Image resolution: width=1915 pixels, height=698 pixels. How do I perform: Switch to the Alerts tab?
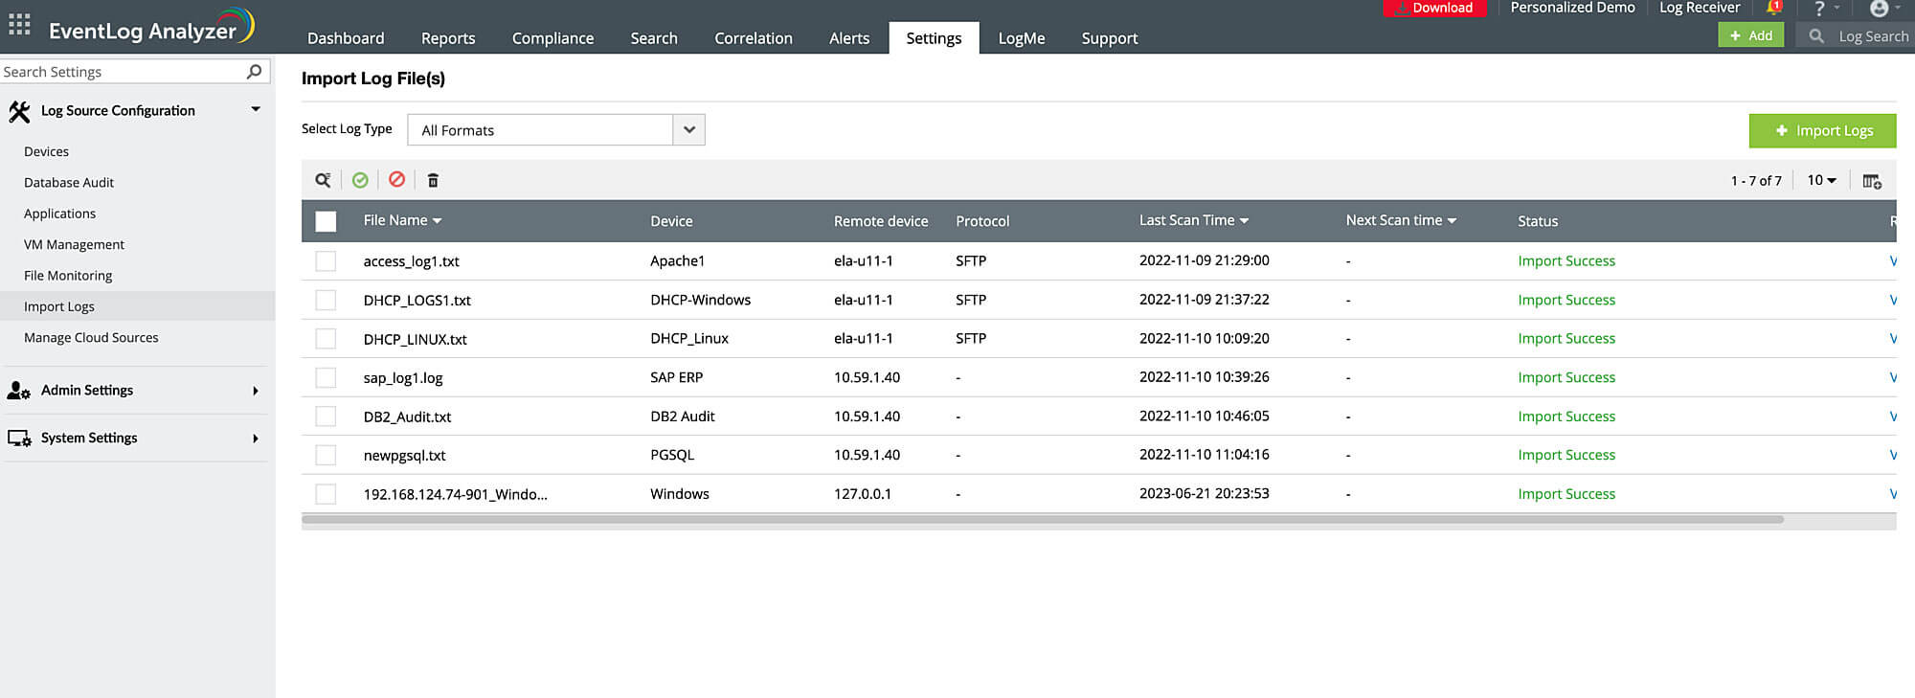point(849,38)
